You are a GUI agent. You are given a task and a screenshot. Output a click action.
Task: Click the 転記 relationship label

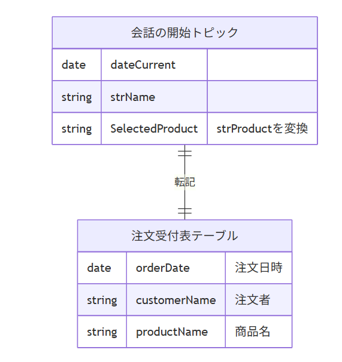pyautogui.click(x=184, y=182)
